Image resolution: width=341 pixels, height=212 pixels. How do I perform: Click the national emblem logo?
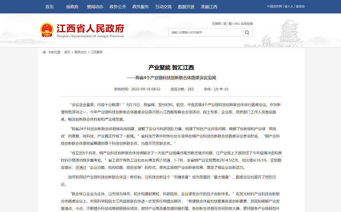(x=47, y=30)
